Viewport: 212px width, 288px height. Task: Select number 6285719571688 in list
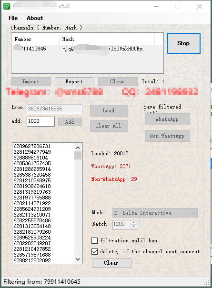[x=32, y=255]
